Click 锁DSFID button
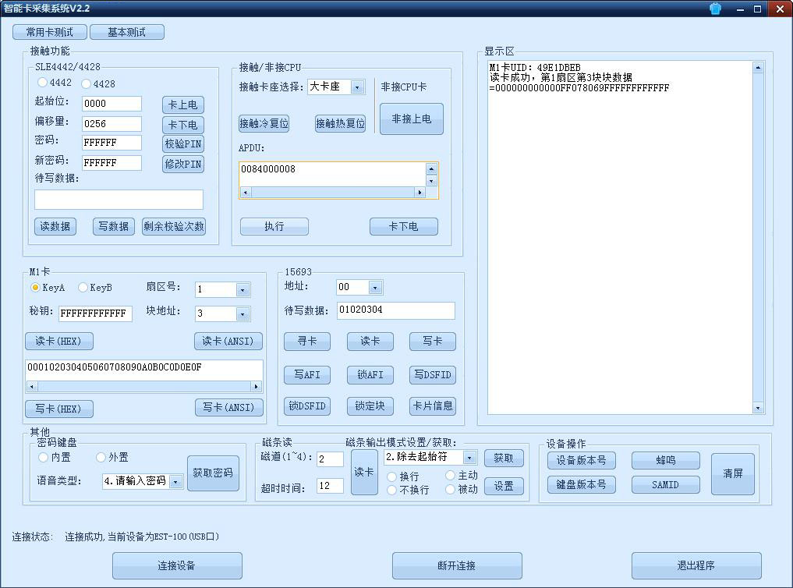Image resolution: width=793 pixels, height=588 pixels. pyautogui.click(x=306, y=406)
